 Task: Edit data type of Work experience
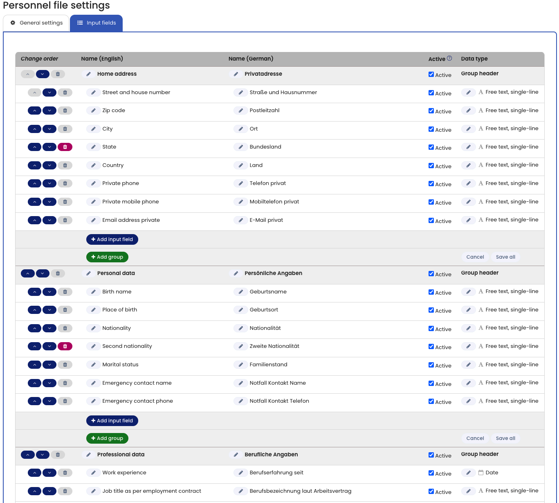468,473
